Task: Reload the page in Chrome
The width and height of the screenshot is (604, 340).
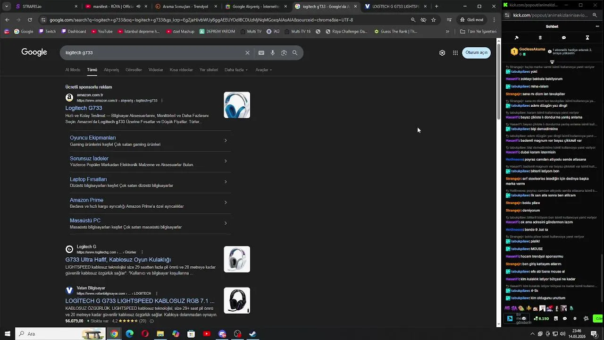Action: pyautogui.click(x=30, y=20)
